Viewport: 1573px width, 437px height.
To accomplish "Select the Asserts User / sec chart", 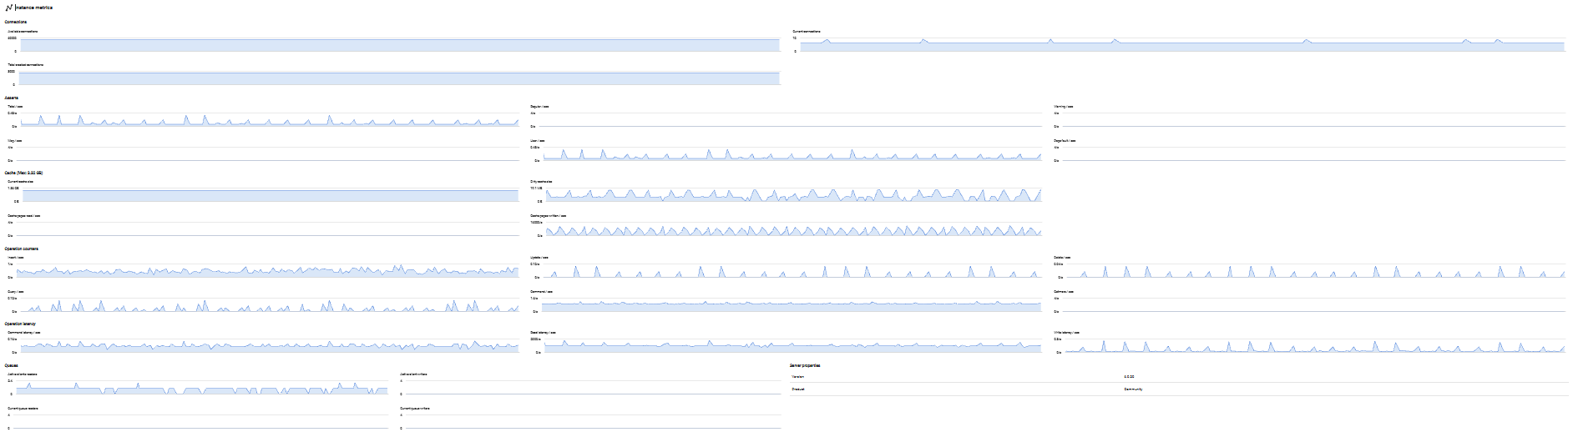I will (793, 154).
